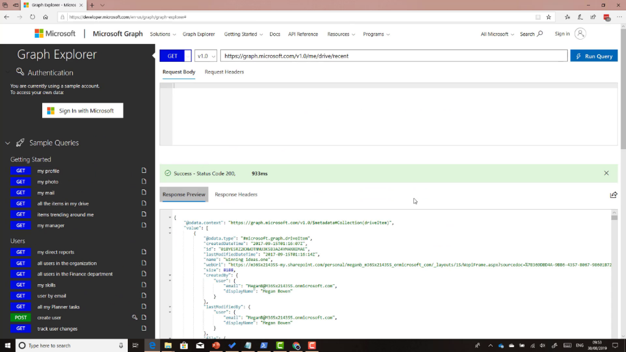Expand the All Microsoft menu

[x=497, y=34]
